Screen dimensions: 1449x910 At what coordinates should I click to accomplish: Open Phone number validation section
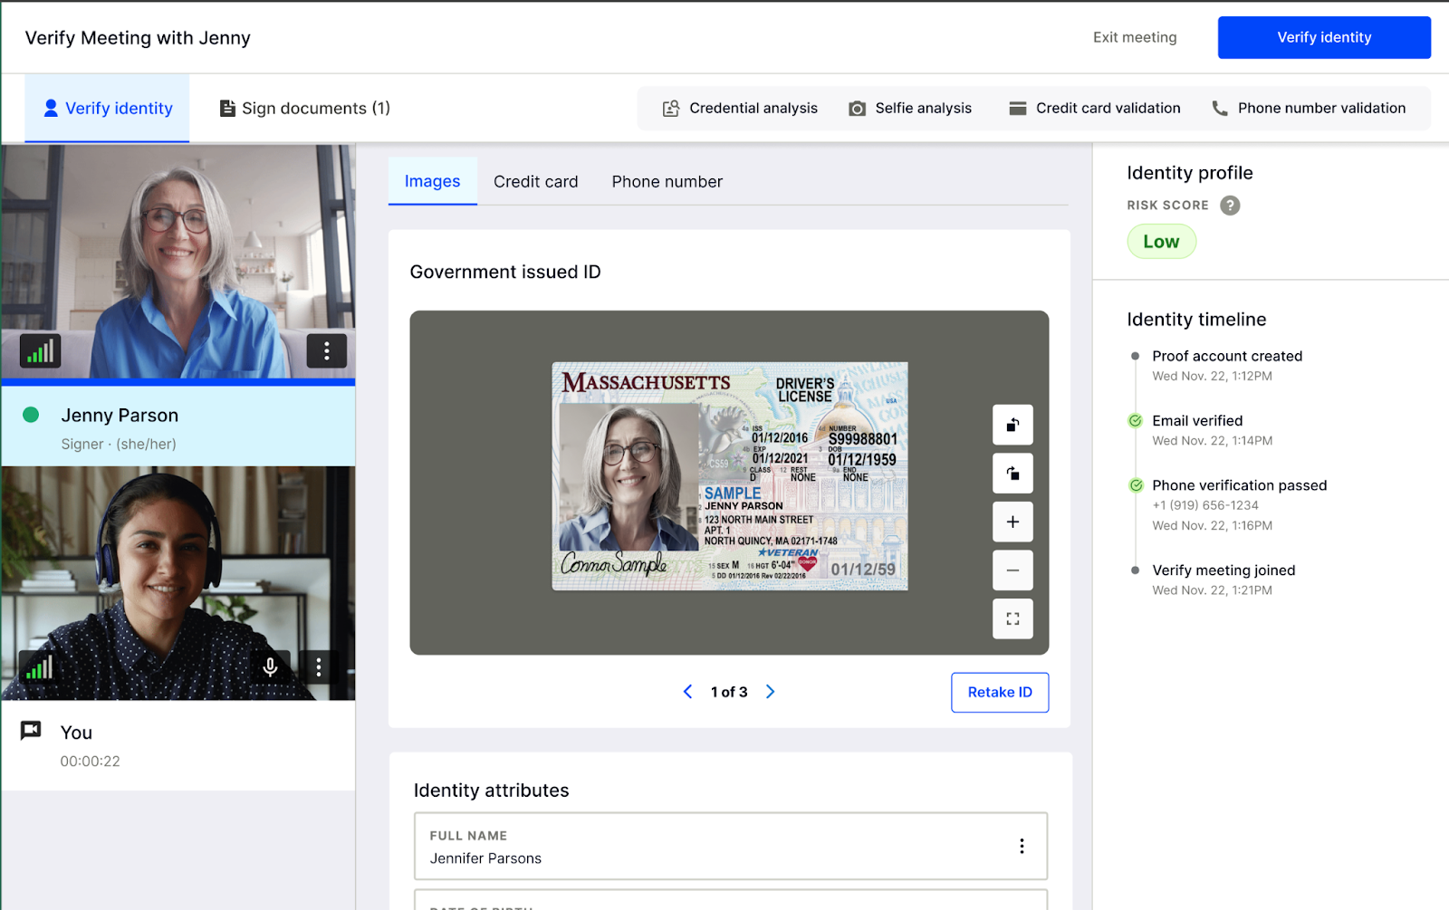1309,109
